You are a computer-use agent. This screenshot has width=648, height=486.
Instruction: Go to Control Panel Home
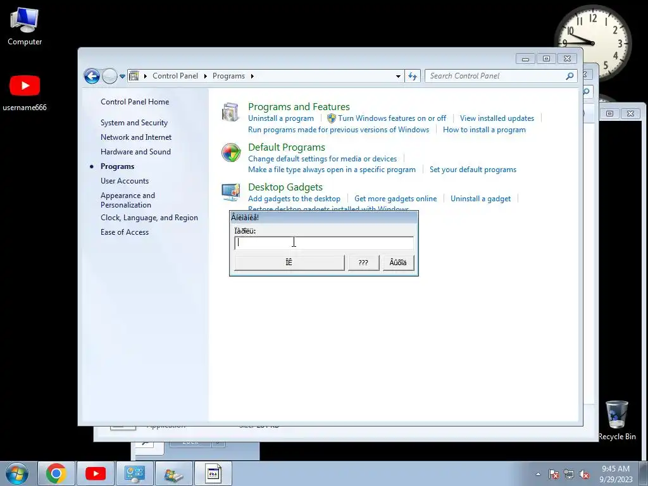coord(135,102)
